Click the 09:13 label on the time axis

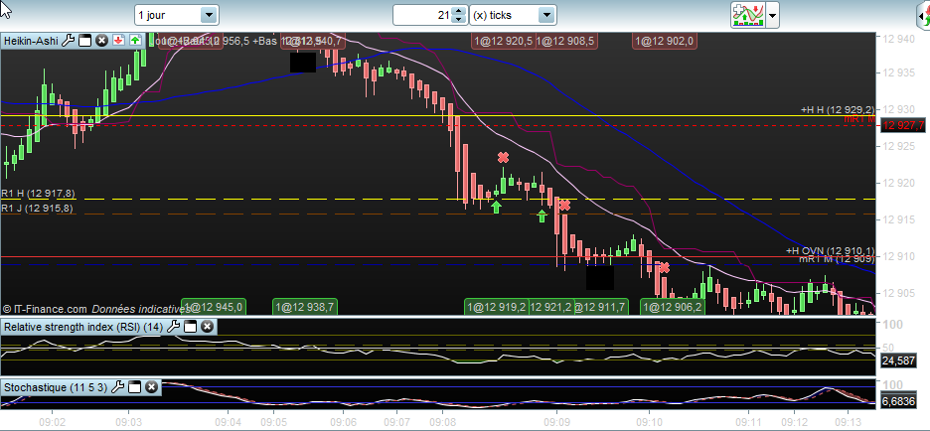pyautogui.click(x=849, y=423)
